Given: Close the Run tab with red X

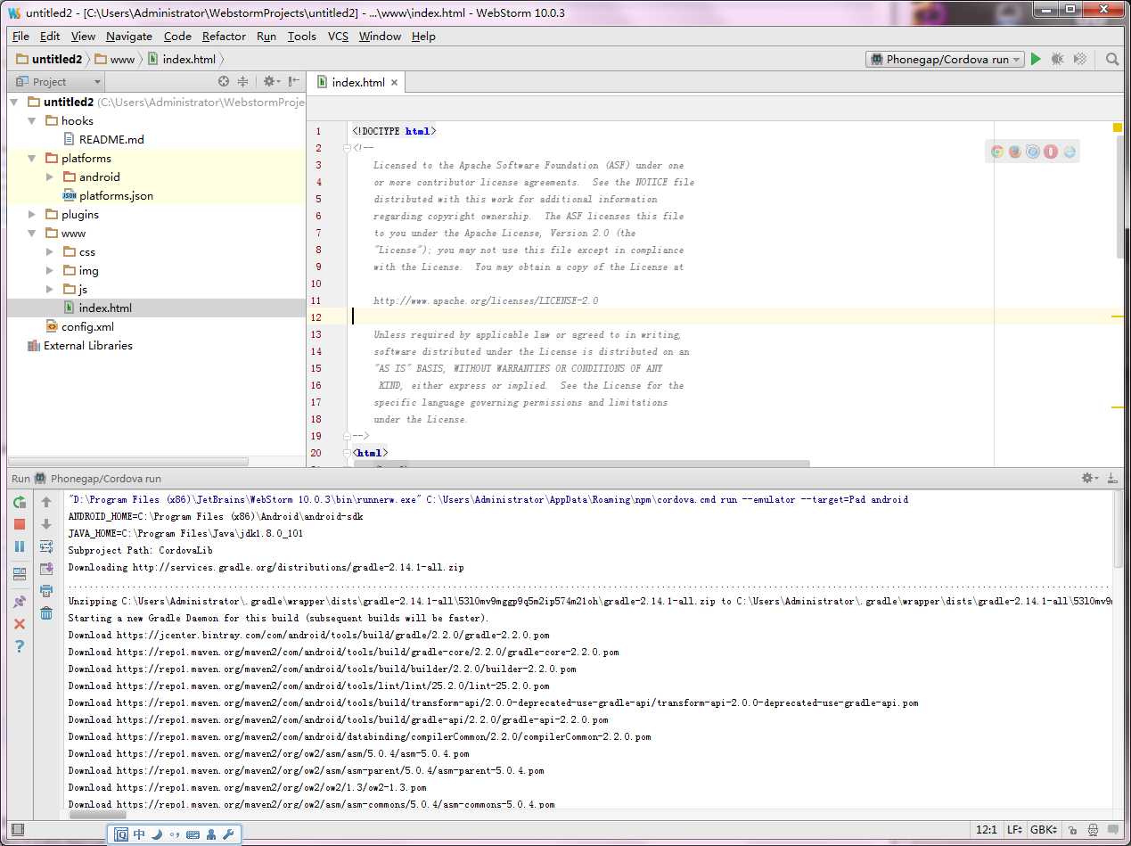Looking at the screenshot, I should pyautogui.click(x=20, y=624).
